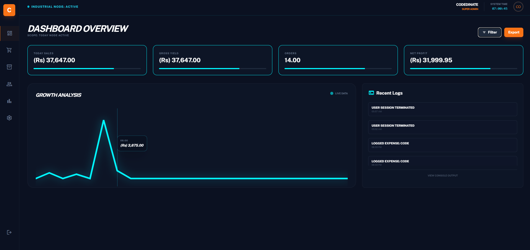
Task: Click the logout icon in sidebar
Action: 9,232
